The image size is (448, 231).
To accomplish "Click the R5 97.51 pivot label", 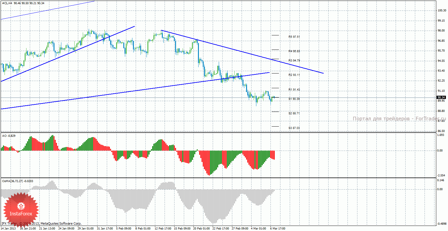I will [294, 37].
